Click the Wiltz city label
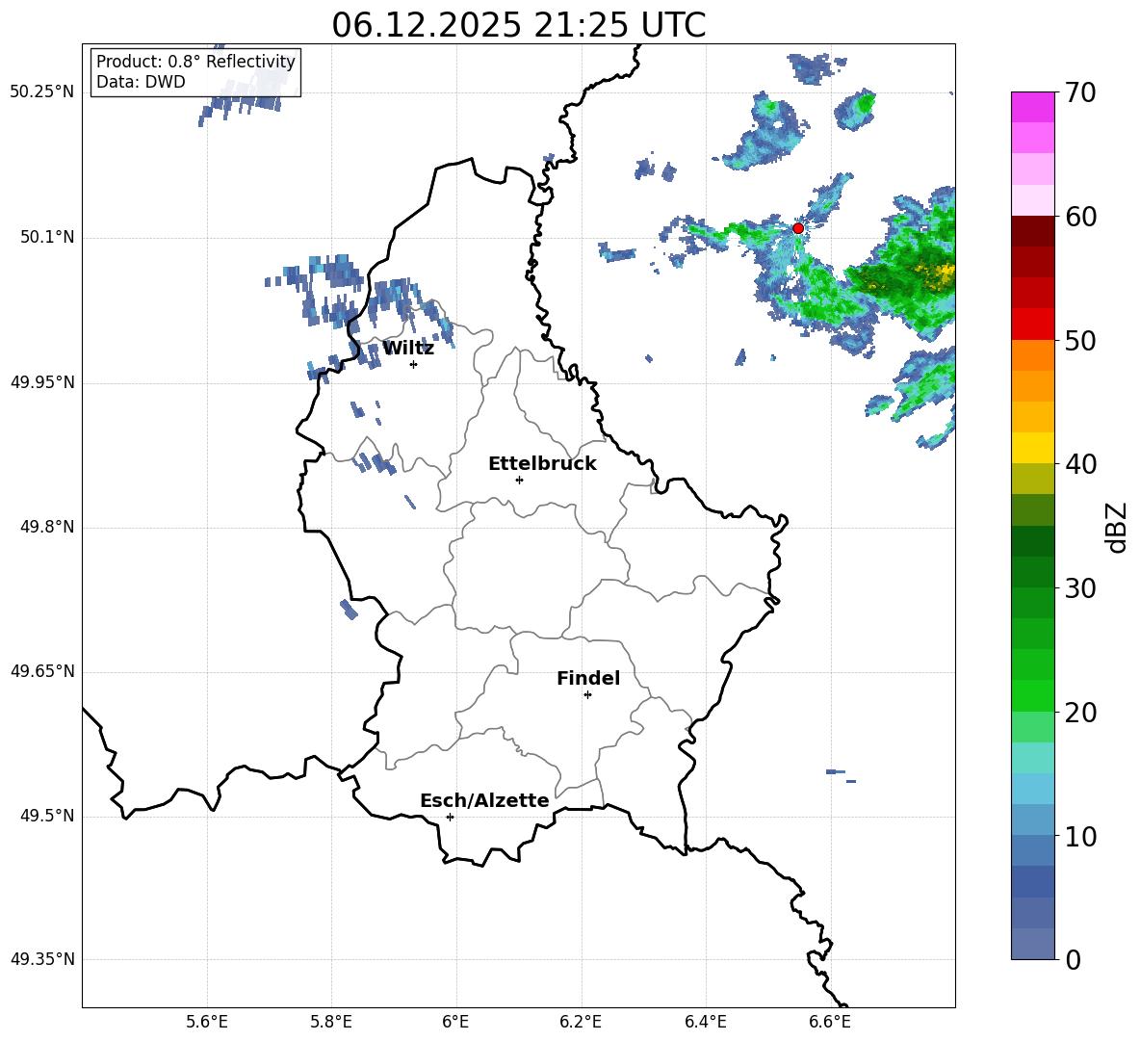The height and width of the screenshot is (1041, 1140). (x=408, y=349)
